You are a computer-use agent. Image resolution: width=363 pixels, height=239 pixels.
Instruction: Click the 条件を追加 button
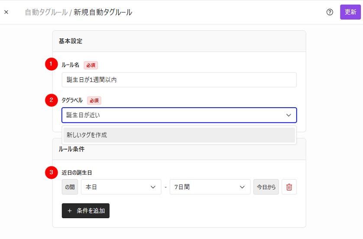(x=86, y=211)
